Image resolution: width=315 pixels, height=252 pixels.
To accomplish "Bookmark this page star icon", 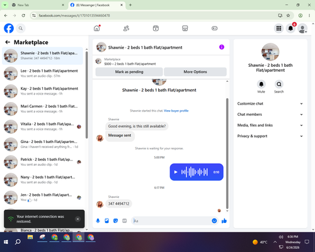I will point(288,15).
